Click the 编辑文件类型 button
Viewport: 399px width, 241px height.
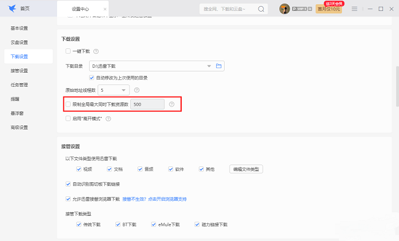[246, 169]
